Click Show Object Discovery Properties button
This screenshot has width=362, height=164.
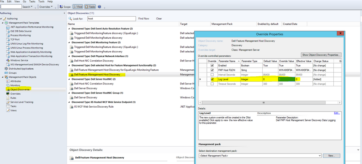[x=321, y=55]
